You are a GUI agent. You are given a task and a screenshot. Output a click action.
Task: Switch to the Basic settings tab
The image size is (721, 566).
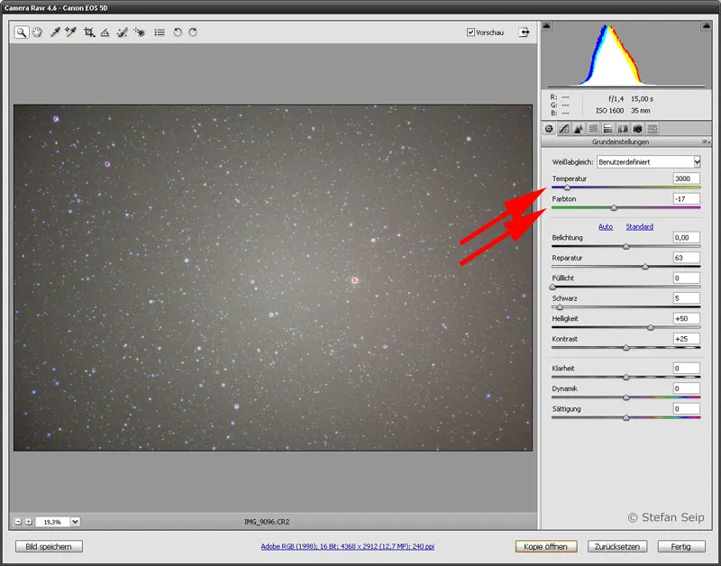coord(549,129)
